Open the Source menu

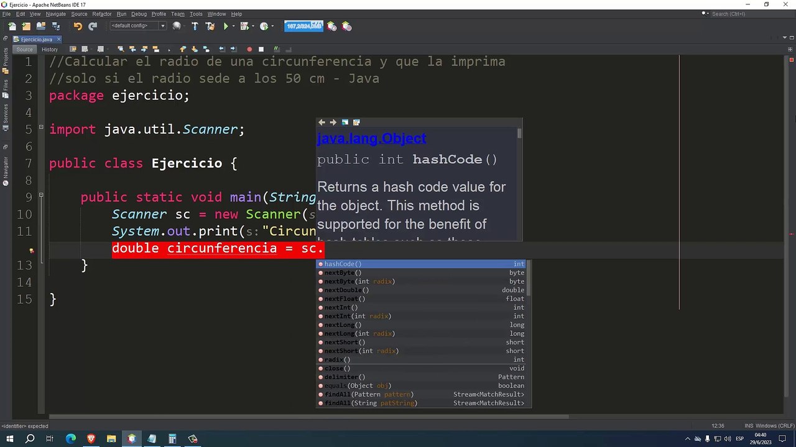click(79, 14)
